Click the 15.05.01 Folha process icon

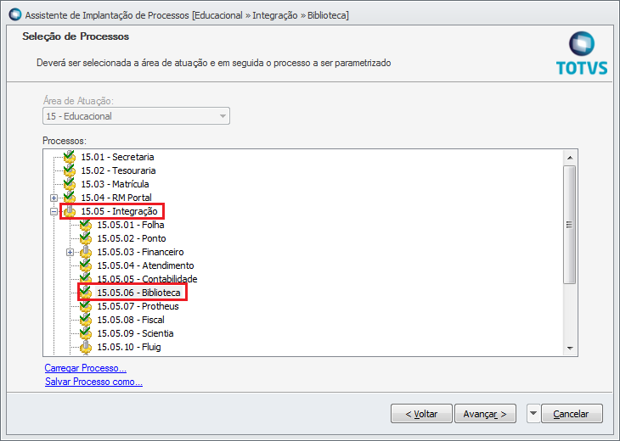point(86,225)
